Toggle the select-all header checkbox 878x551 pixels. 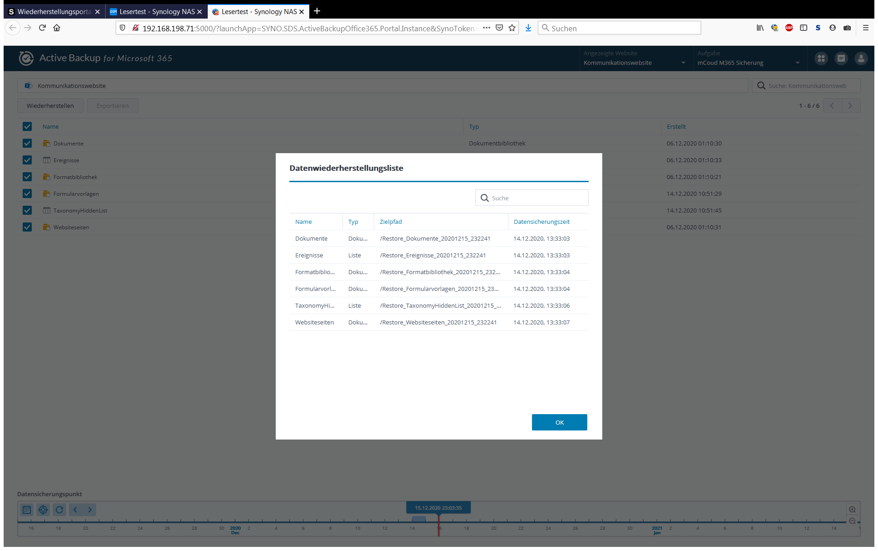[x=27, y=127]
